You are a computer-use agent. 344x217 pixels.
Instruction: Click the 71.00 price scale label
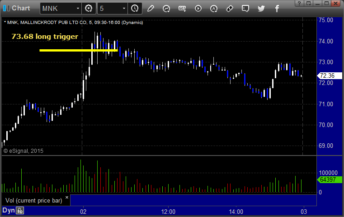(x=326, y=104)
